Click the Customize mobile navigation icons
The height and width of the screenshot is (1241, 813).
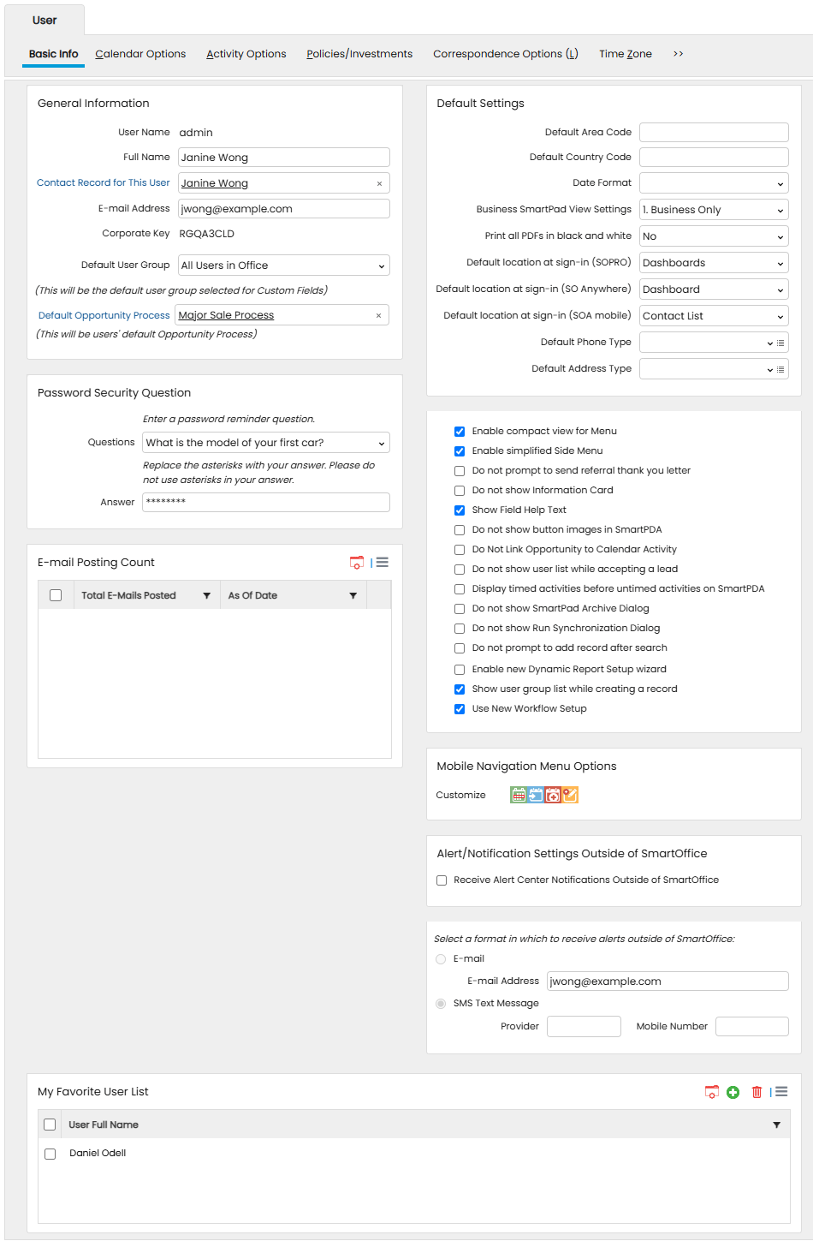544,795
